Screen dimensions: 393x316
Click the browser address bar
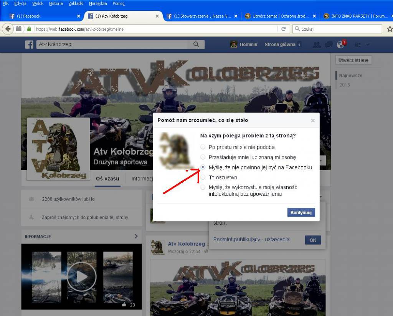pos(155,29)
